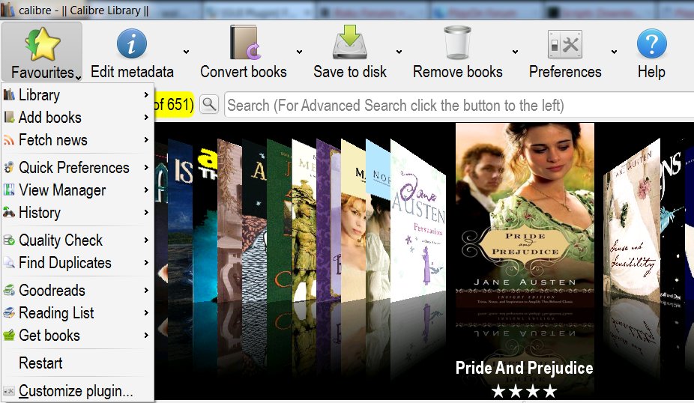This screenshot has width=694, height=403.
Task: Choose Quick Preferences menu entry
Action: pos(77,167)
